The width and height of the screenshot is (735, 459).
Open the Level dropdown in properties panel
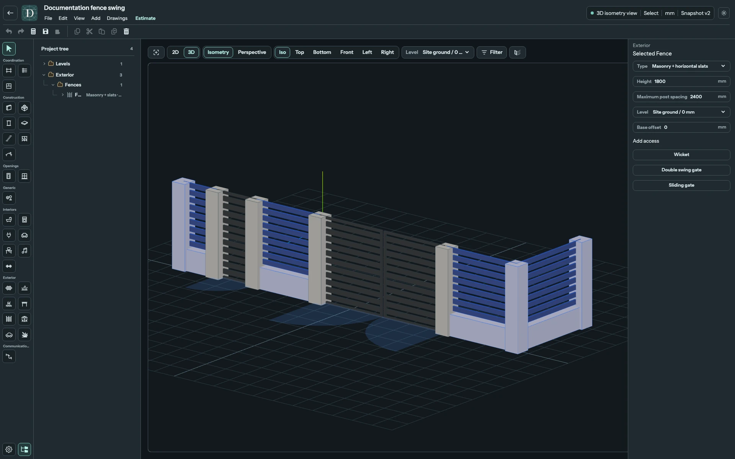pyautogui.click(x=681, y=112)
